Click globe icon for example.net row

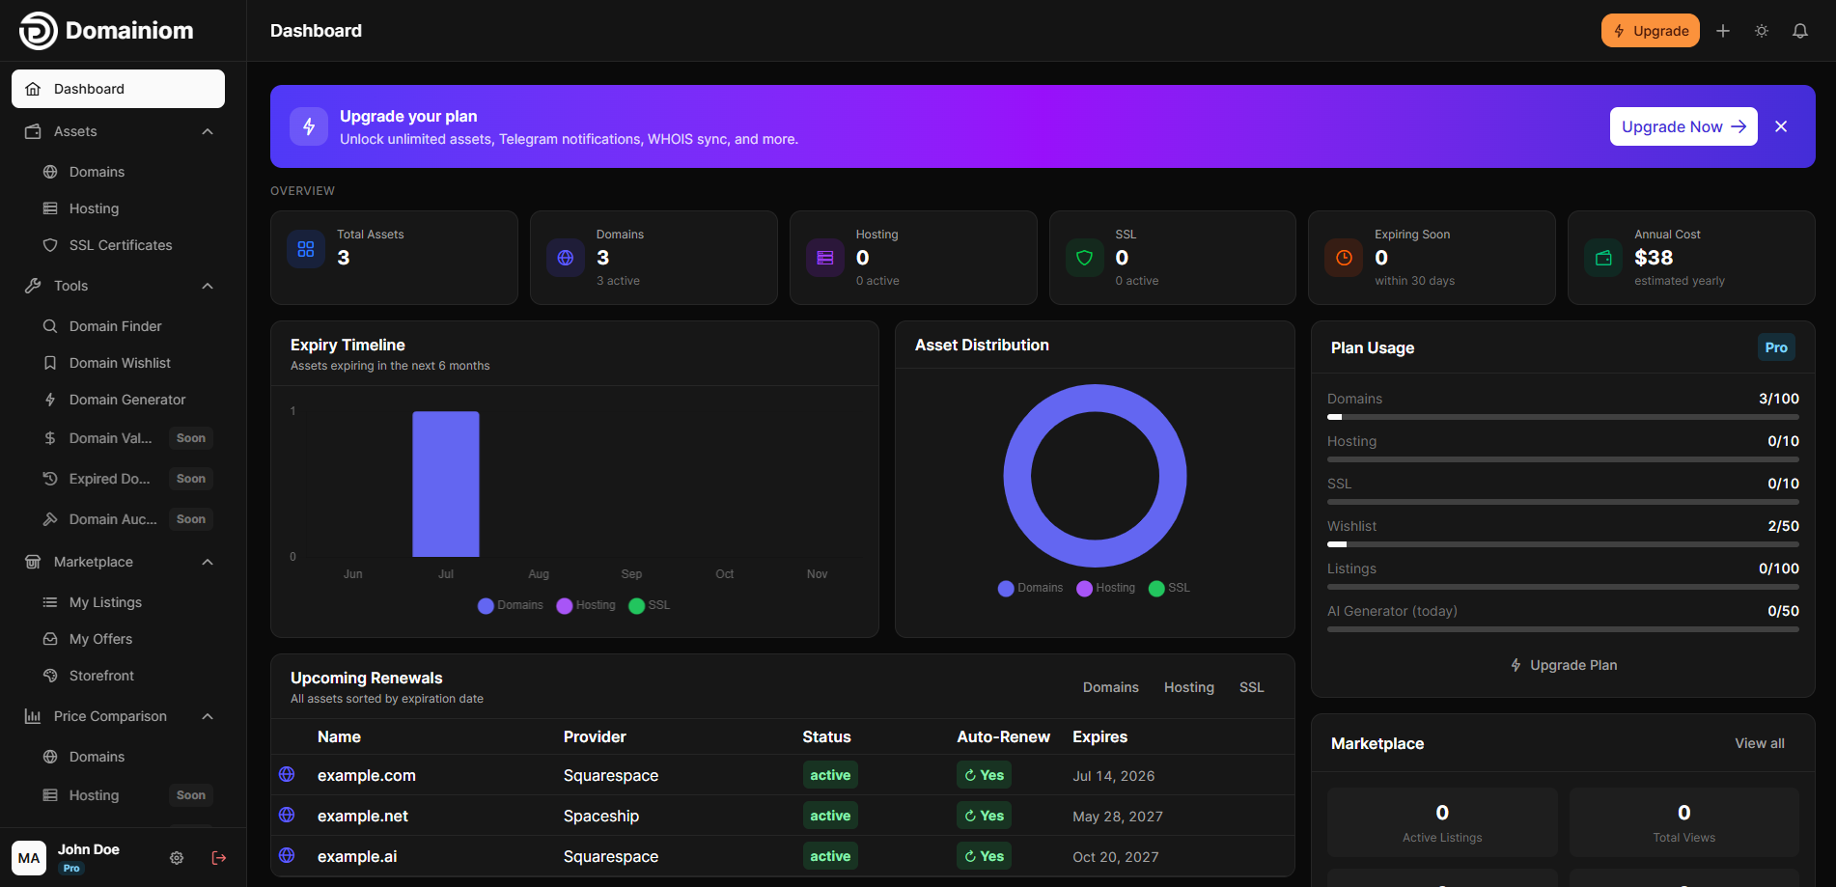click(287, 815)
